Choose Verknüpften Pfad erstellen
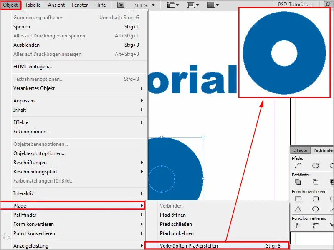The height and width of the screenshot is (250, 334). (217, 246)
